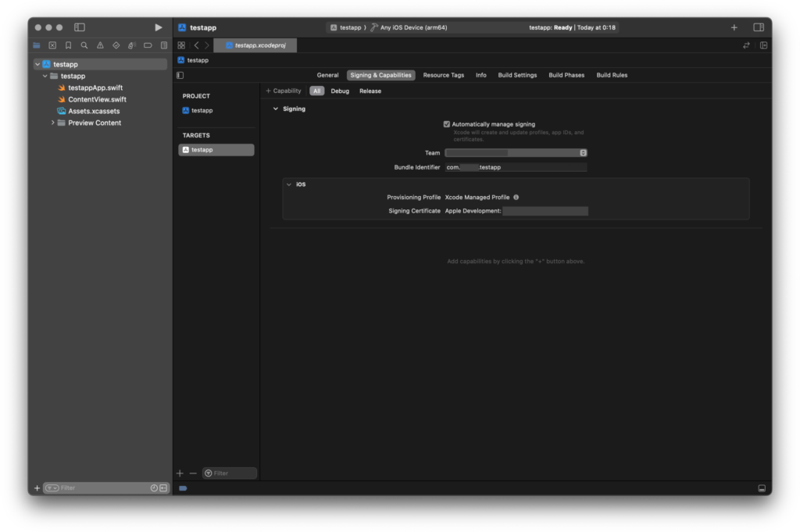Filter capabilities to Release configuration
This screenshot has height=532, width=800.
coord(370,91)
